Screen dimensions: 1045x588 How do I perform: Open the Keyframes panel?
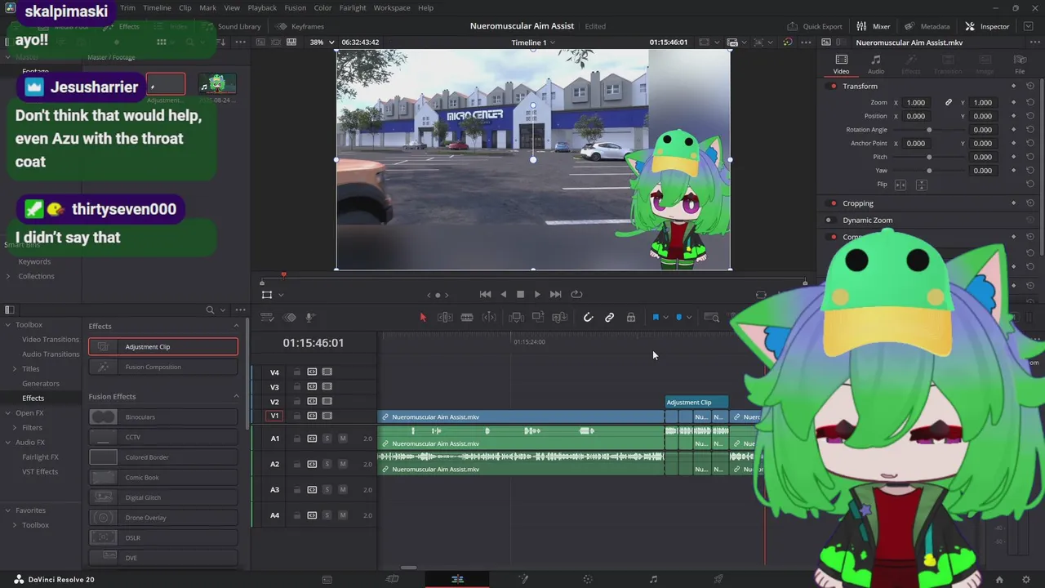(x=300, y=26)
